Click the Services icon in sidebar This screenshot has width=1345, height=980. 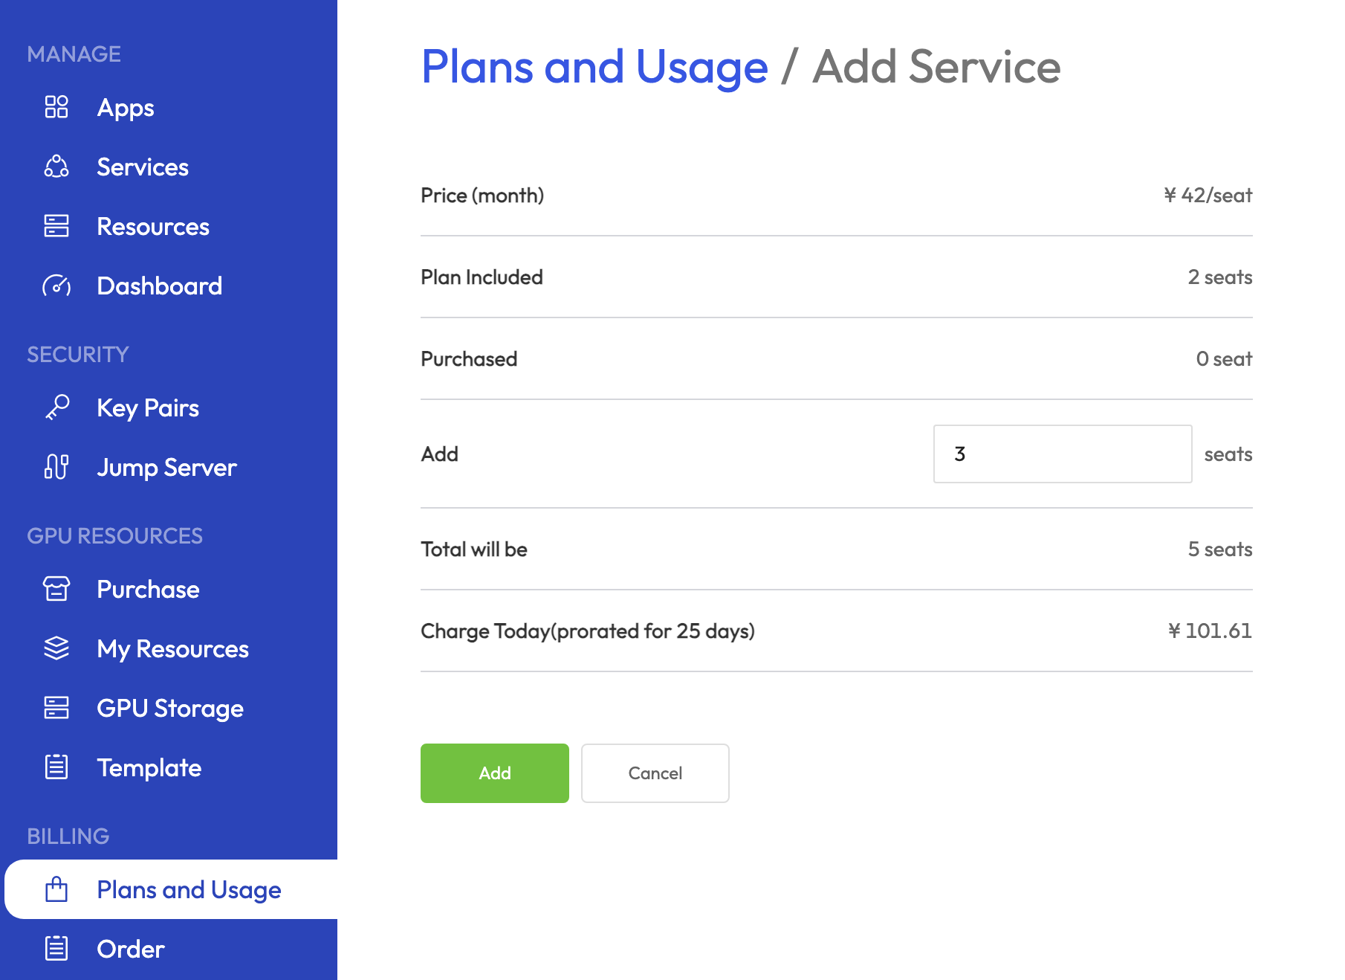coord(56,167)
